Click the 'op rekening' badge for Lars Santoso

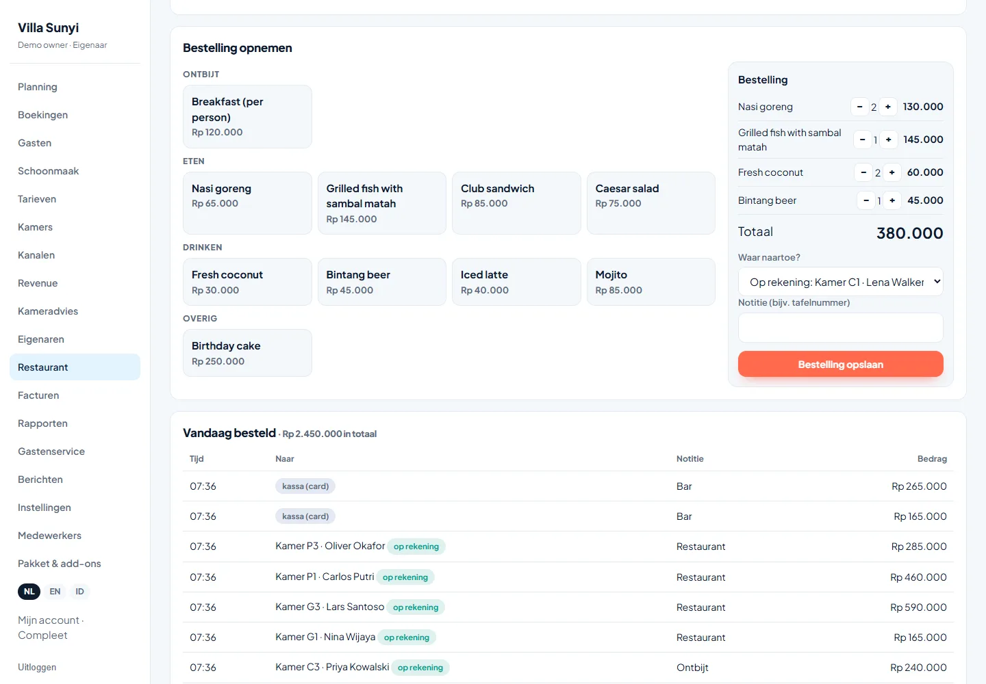click(x=416, y=607)
